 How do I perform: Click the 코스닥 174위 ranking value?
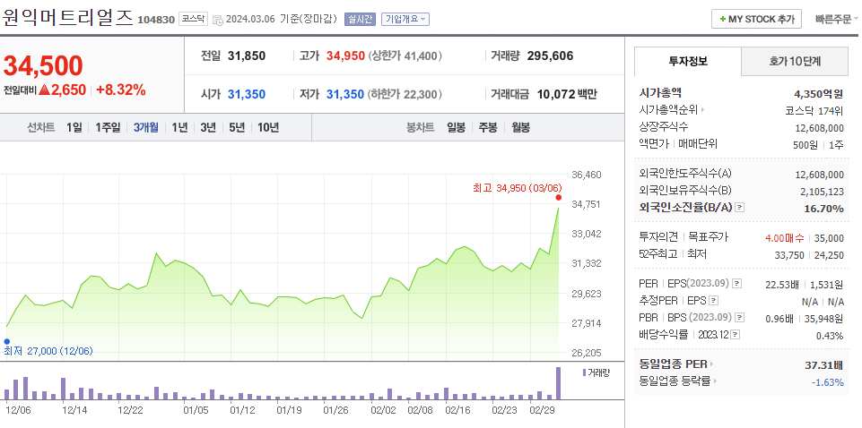pyautogui.click(x=814, y=110)
